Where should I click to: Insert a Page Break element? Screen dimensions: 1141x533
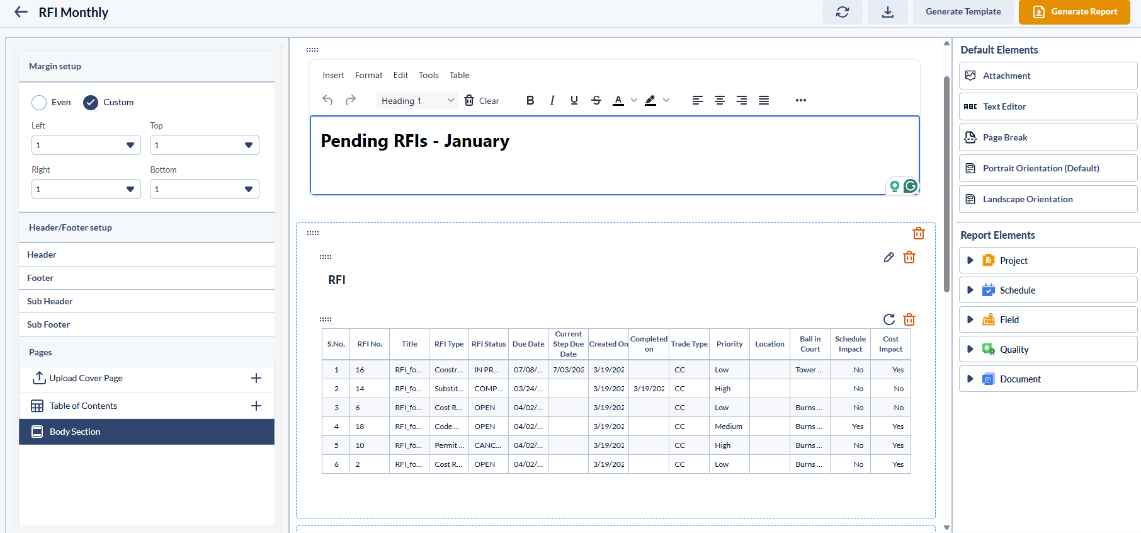click(1048, 137)
